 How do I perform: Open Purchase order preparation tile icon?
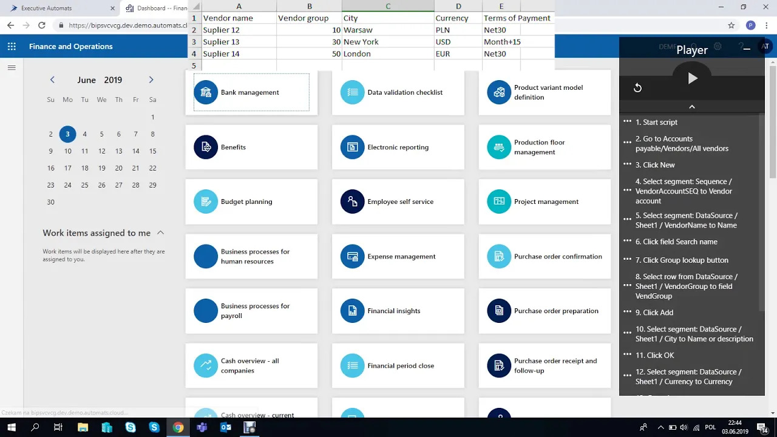499,311
